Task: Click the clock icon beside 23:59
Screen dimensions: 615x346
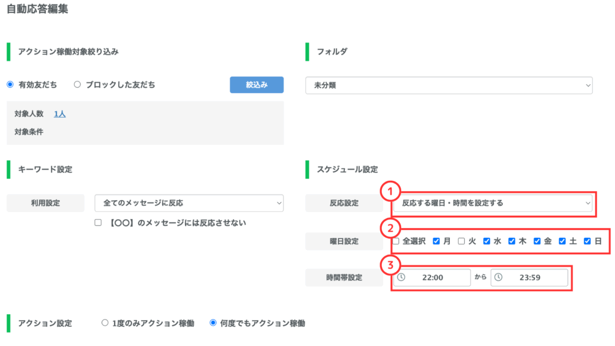Action: coord(498,278)
